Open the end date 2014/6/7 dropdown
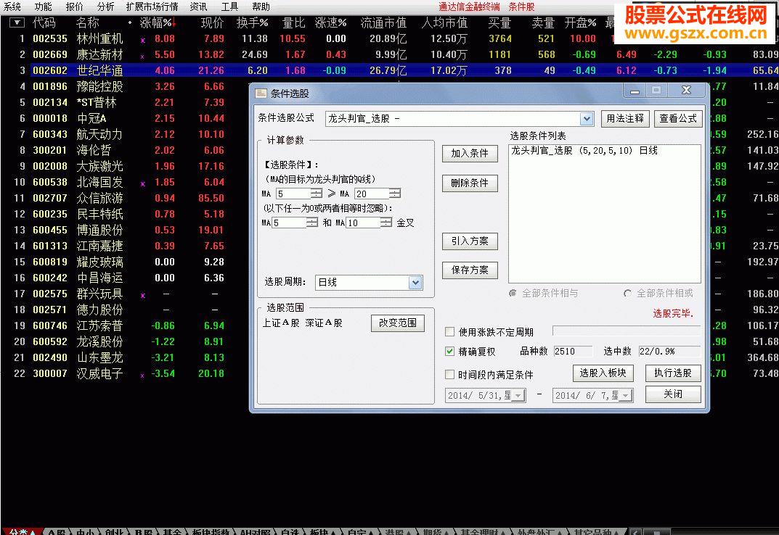The image size is (779, 535). coord(626,396)
